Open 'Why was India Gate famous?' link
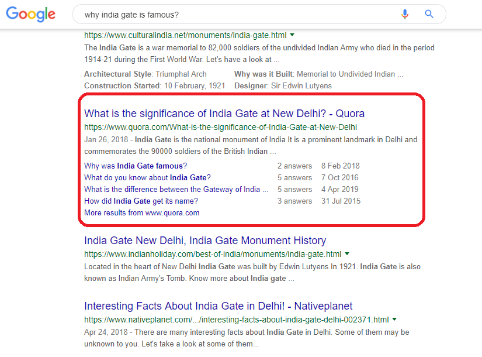The width and height of the screenshot is (482, 357). click(x=136, y=166)
